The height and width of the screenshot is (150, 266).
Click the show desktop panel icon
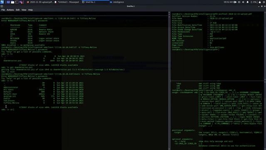coord(8,2)
